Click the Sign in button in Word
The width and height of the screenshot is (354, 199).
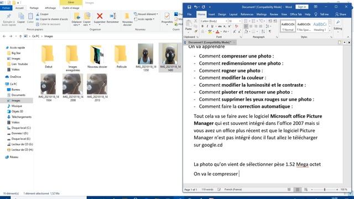point(302,7)
